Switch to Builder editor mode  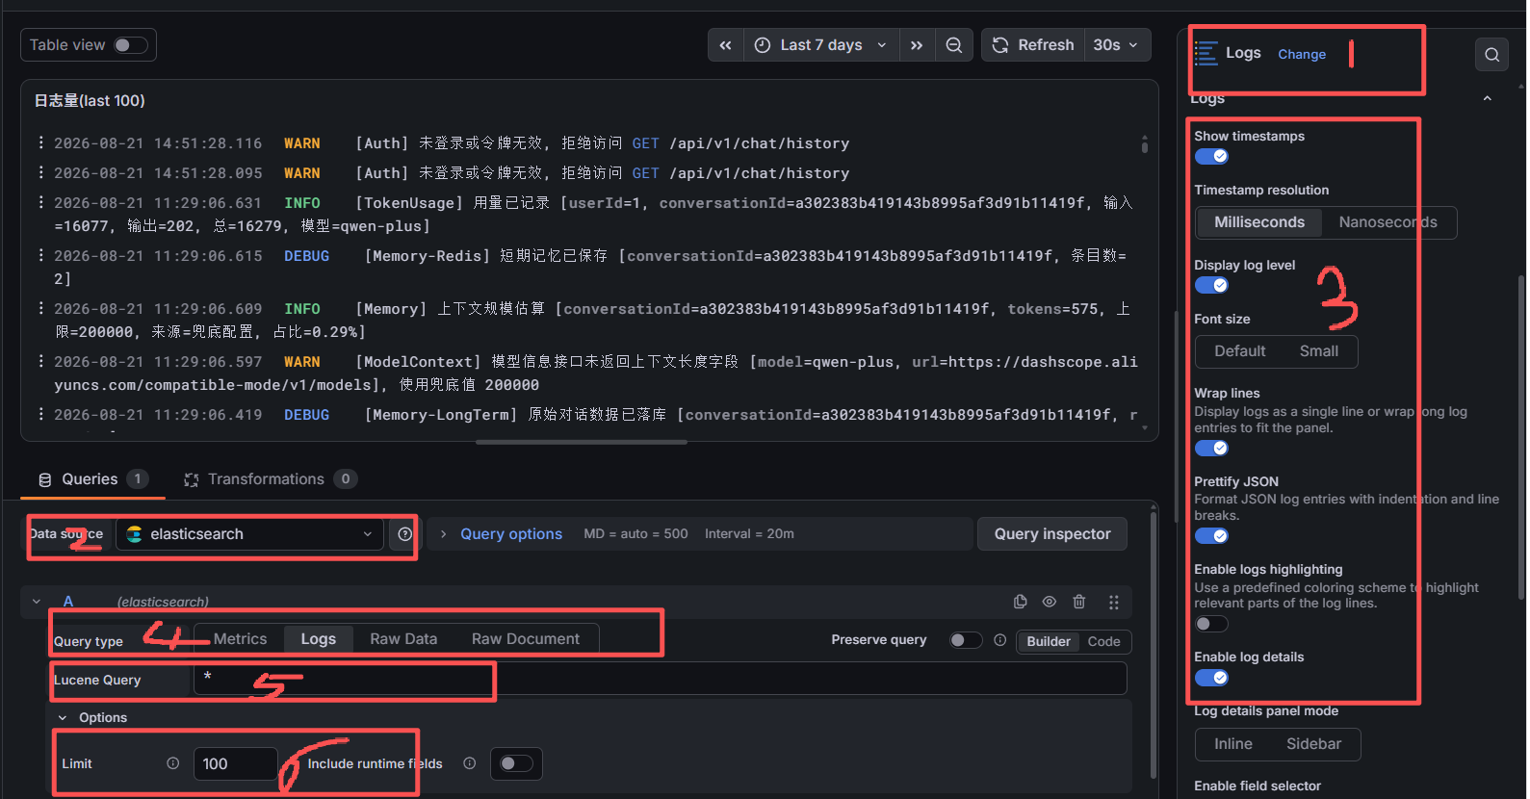coord(1049,642)
